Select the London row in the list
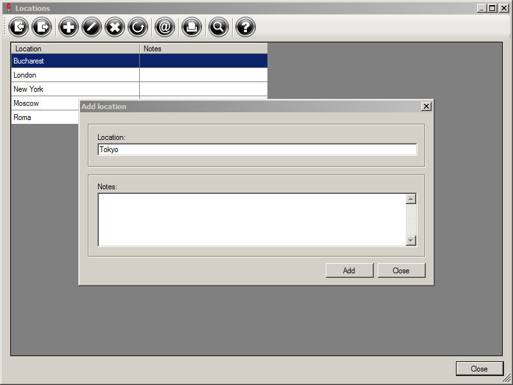Screen dimensions: 513x385 75,75
